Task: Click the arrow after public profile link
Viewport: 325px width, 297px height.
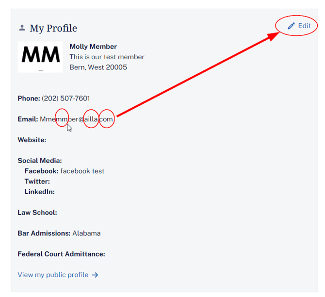Action: 95,275
